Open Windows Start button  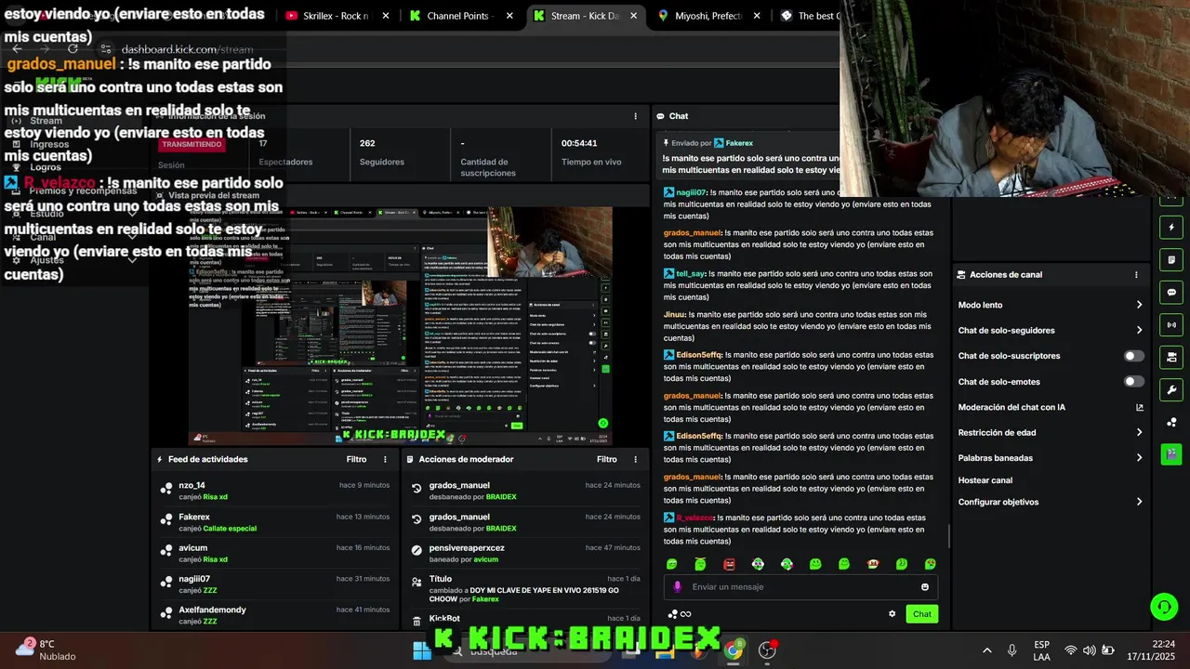point(422,649)
